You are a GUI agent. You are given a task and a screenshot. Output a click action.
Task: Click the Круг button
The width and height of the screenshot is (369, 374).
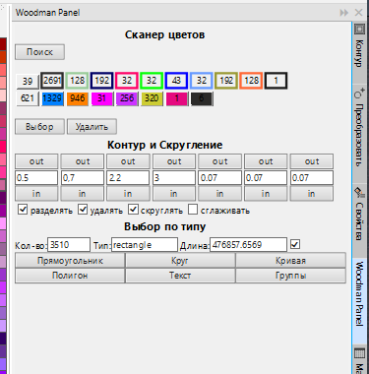pyautogui.click(x=180, y=261)
